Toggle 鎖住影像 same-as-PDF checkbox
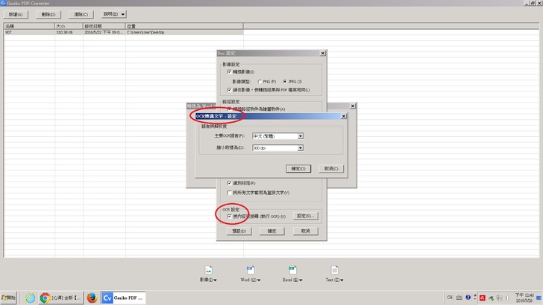The width and height of the screenshot is (543, 305). pyautogui.click(x=229, y=90)
